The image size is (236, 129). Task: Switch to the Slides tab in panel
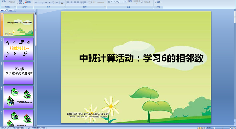click(x=4, y=10)
